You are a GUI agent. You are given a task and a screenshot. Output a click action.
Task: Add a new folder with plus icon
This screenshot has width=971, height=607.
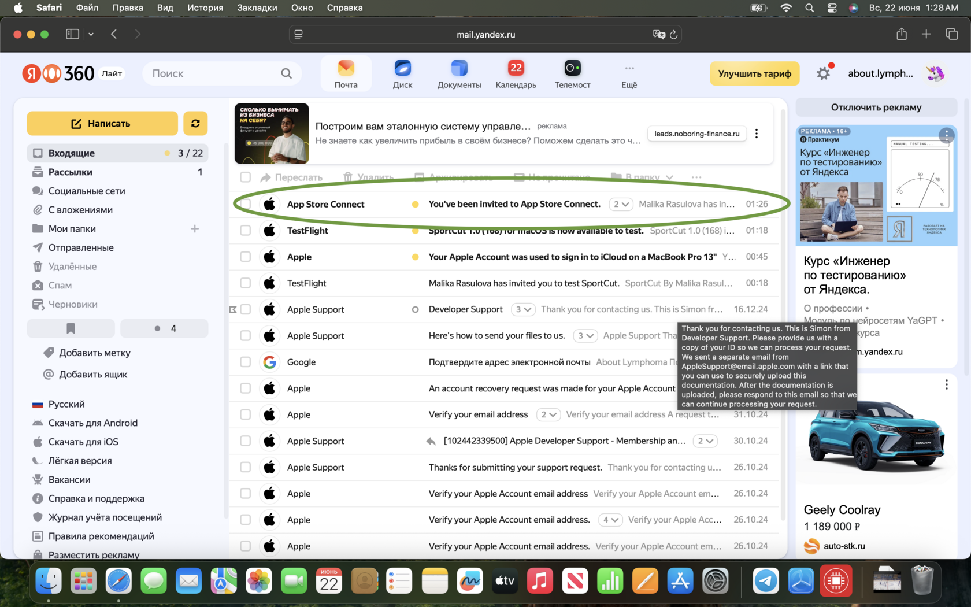195,229
